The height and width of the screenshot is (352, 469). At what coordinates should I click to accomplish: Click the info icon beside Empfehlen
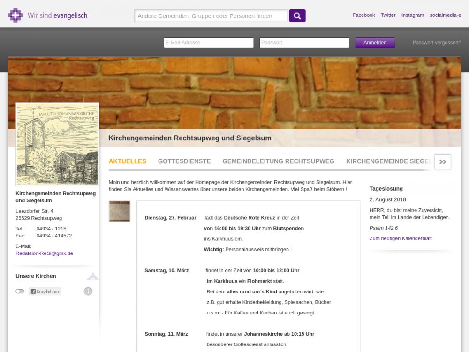[88, 291]
